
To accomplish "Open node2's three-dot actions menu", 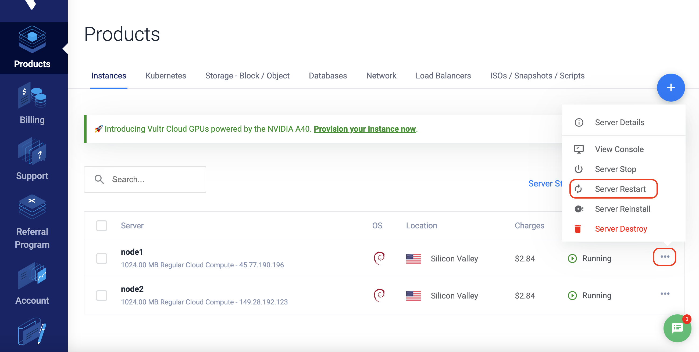I will click(x=665, y=294).
